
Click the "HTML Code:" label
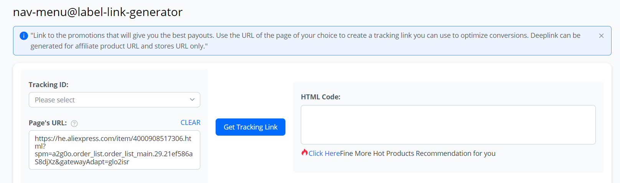[x=320, y=97]
